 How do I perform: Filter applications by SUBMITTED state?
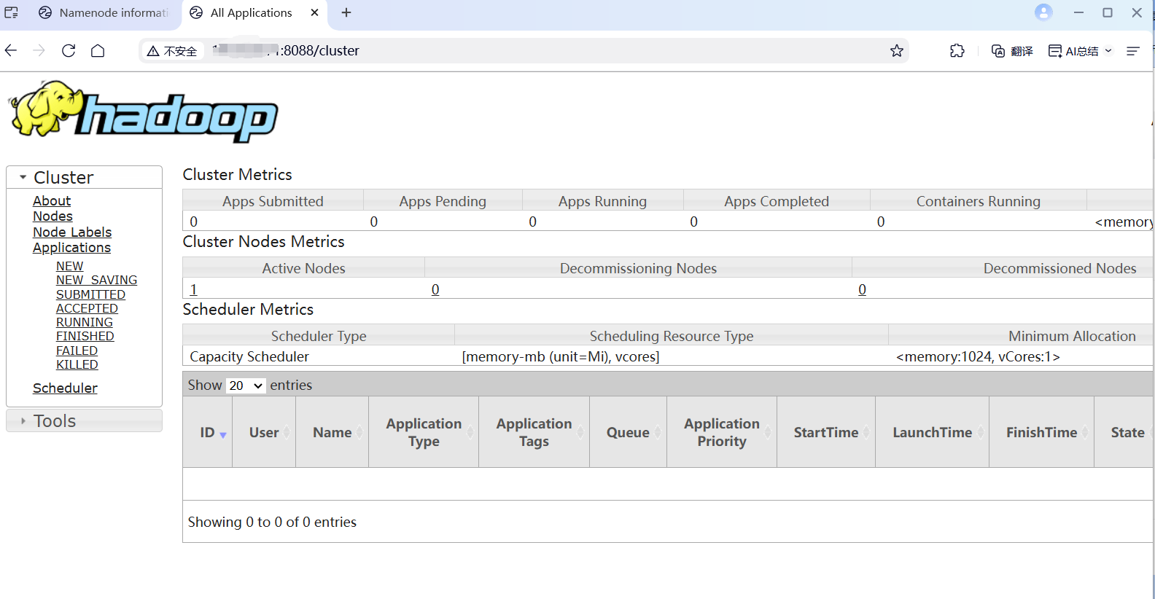point(90,294)
